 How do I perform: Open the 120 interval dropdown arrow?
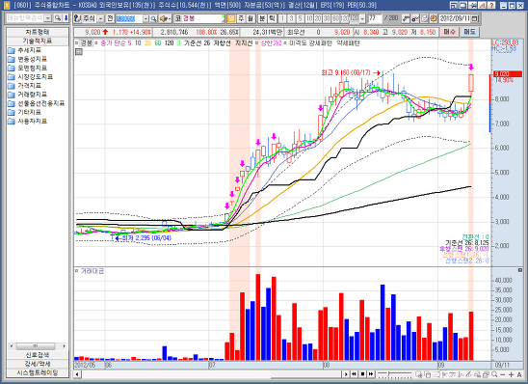pos(362,19)
